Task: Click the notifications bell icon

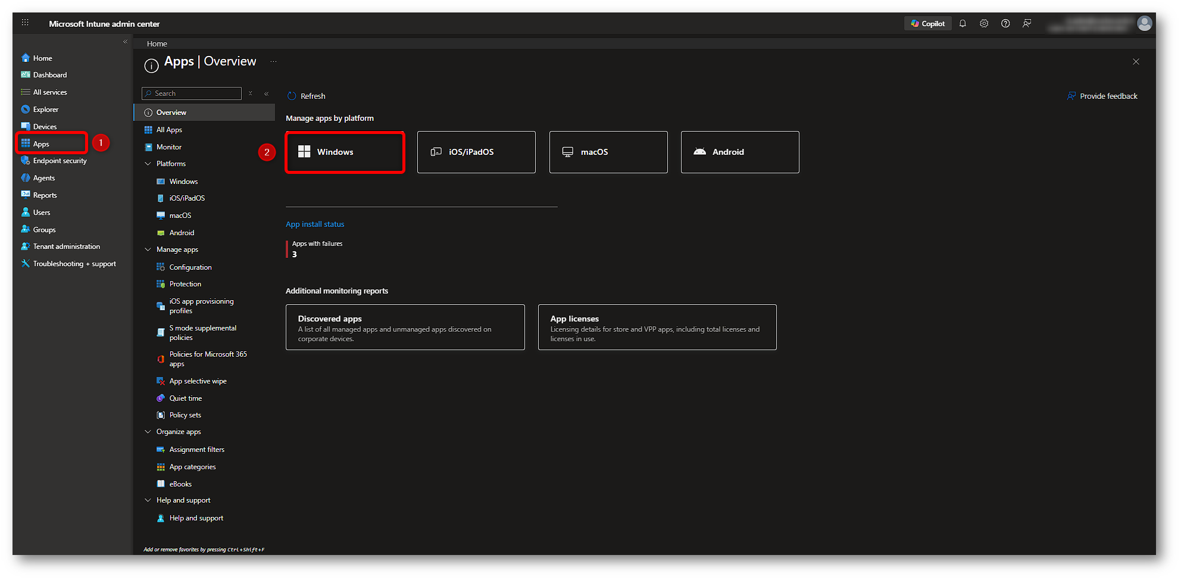Action: (963, 24)
